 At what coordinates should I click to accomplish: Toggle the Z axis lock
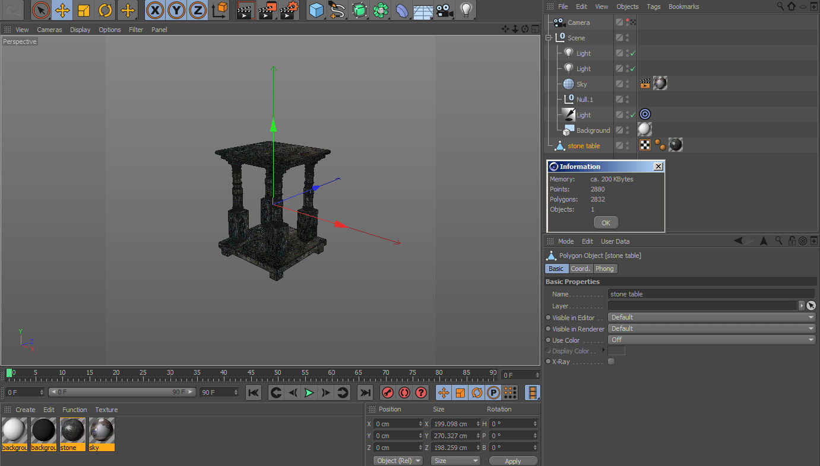[x=198, y=10]
